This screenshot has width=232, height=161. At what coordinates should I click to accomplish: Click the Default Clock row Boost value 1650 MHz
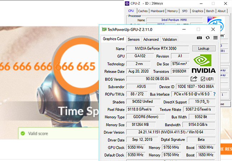pyautogui.click(x=206, y=155)
